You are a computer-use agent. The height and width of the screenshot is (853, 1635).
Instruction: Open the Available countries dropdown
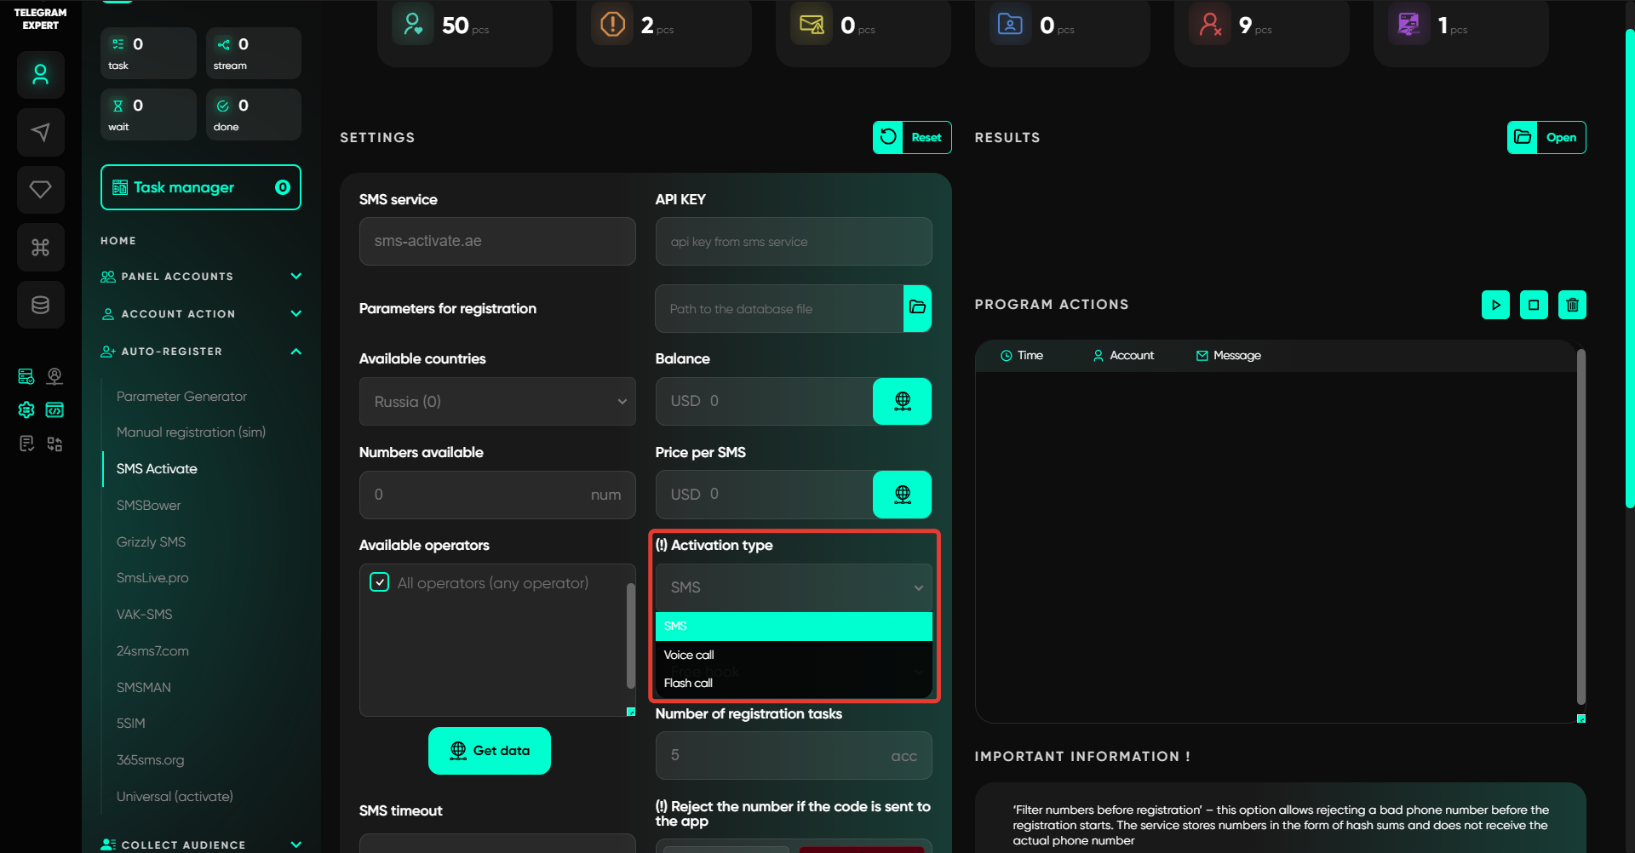coord(497,402)
